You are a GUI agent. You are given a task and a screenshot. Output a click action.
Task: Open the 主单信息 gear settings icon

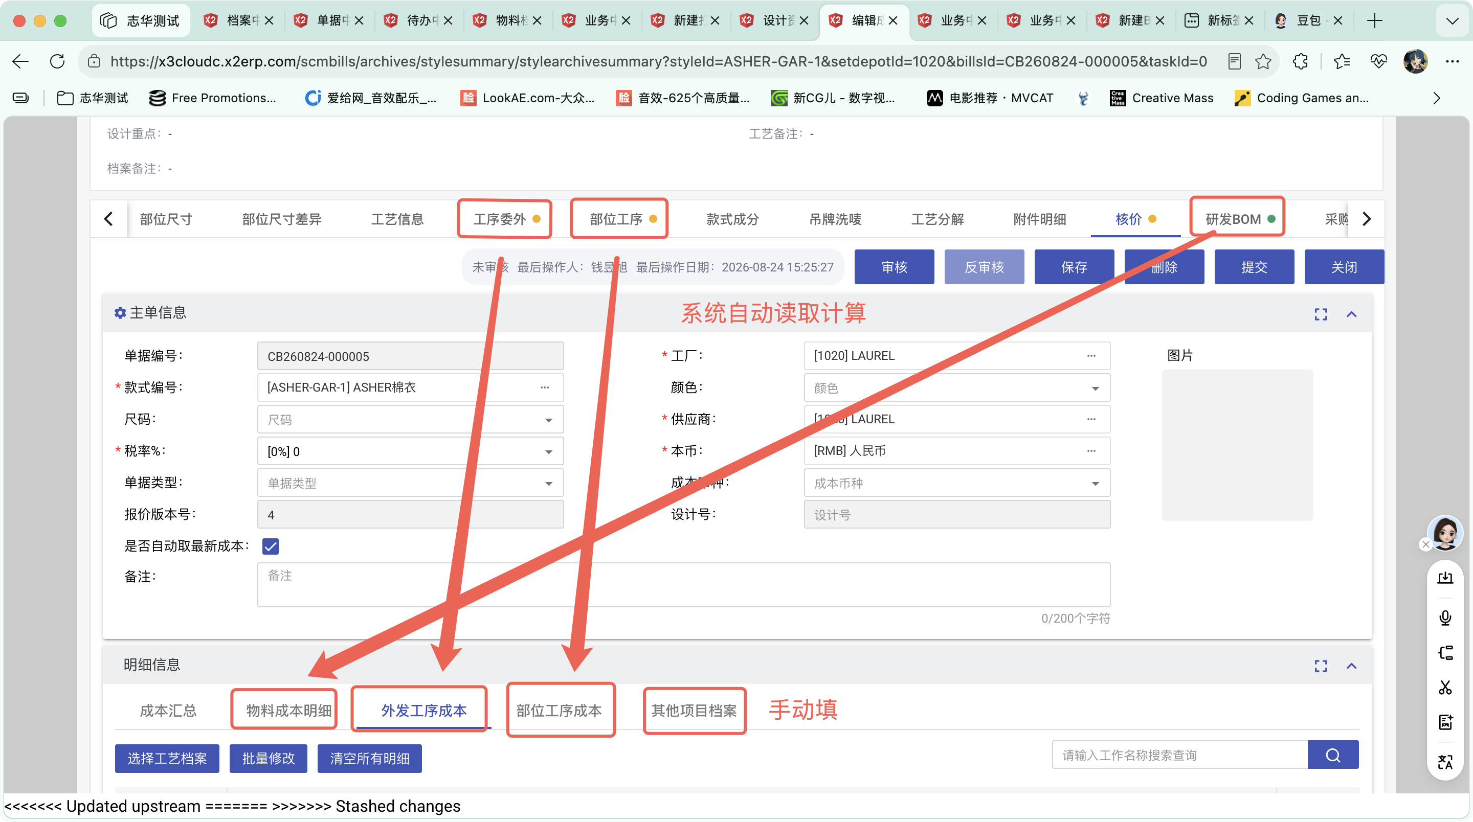pyautogui.click(x=120, y=313)
